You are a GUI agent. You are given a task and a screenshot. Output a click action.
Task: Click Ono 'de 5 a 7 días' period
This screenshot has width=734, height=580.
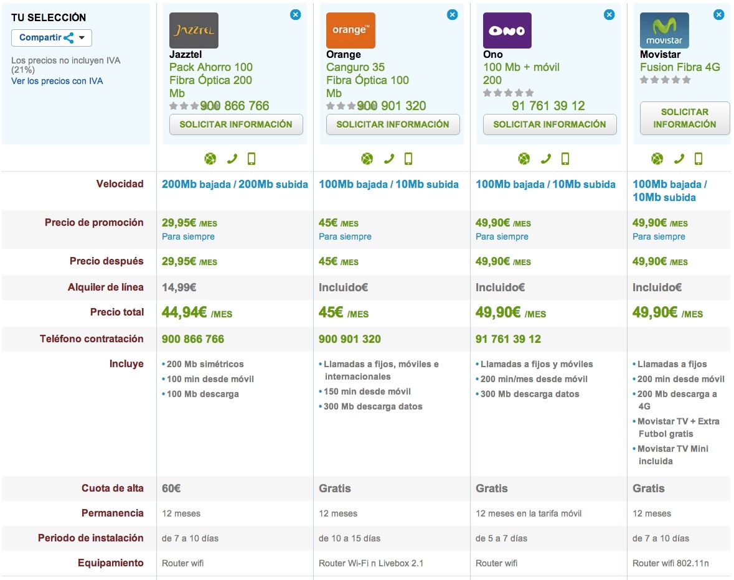[x=501, y=538]
